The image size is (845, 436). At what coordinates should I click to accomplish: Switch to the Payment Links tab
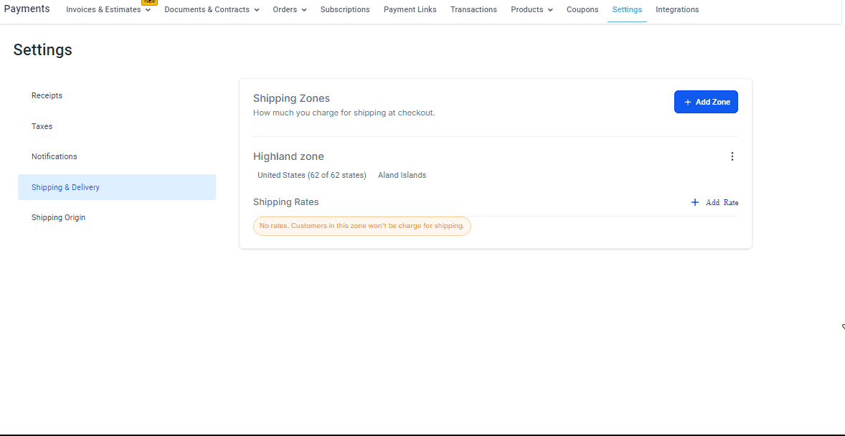[410, 10]
